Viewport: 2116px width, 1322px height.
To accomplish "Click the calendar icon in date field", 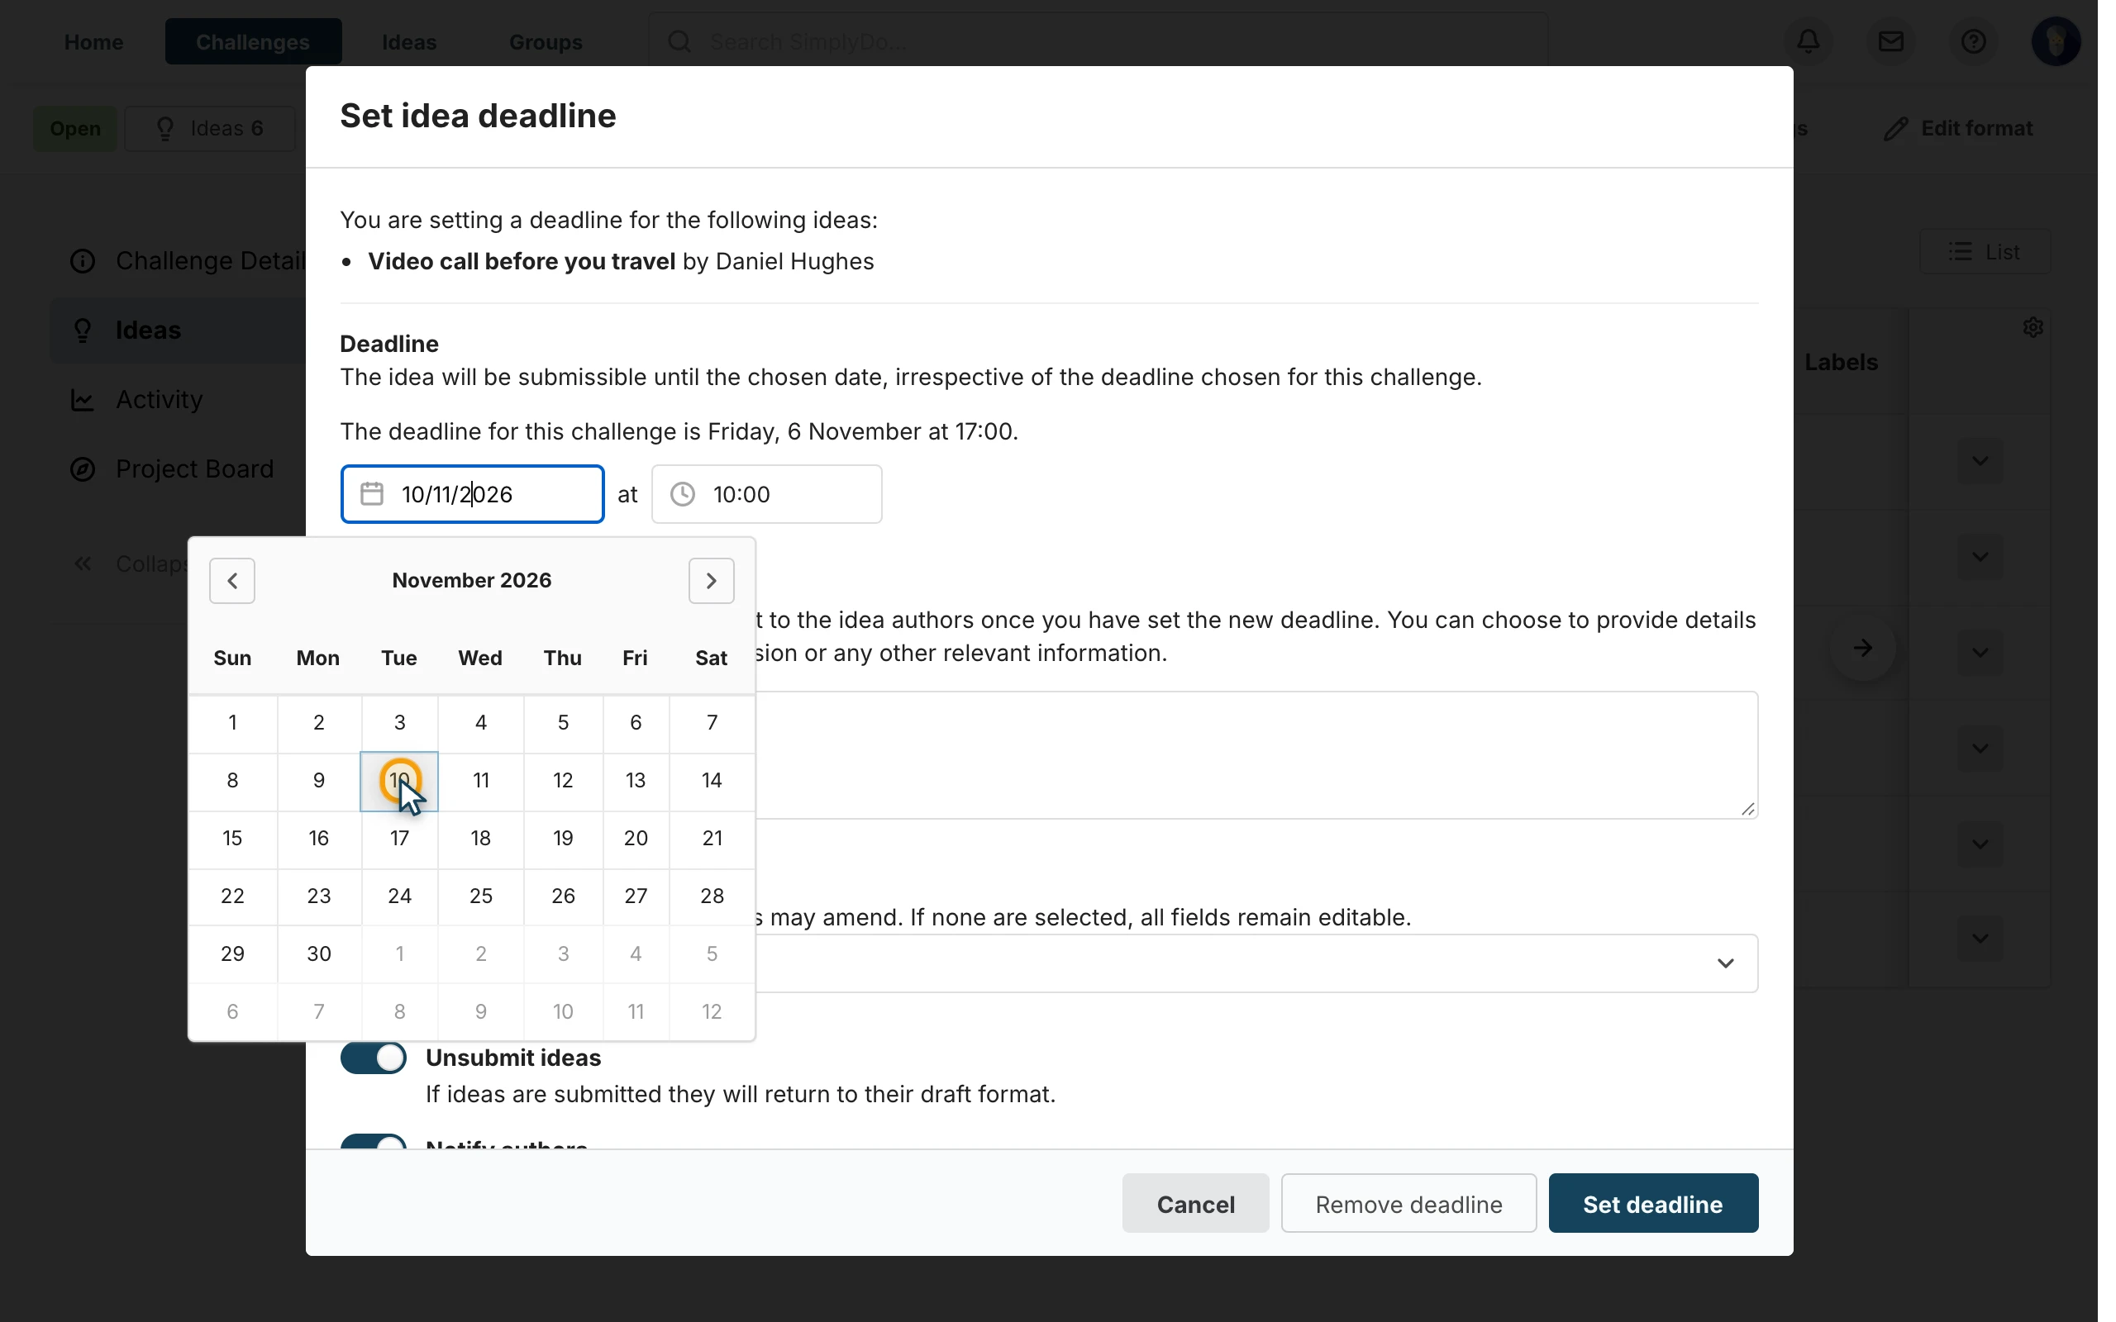I will pos(372,494).
